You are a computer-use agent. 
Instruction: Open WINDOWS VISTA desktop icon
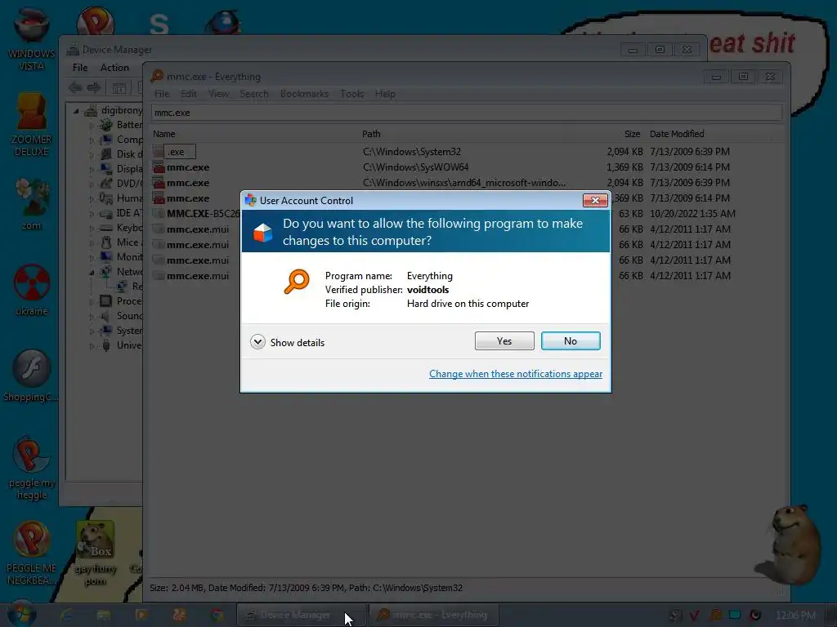point(32,38)
